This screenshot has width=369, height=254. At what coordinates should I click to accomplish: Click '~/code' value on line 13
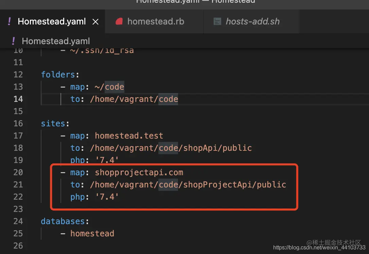click(109, 87)
